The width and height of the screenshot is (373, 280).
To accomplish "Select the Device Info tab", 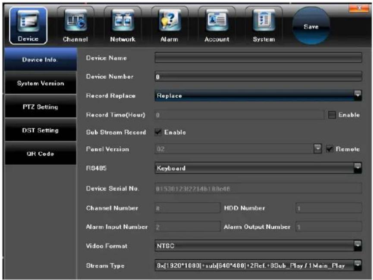I will tap(41, 59).
